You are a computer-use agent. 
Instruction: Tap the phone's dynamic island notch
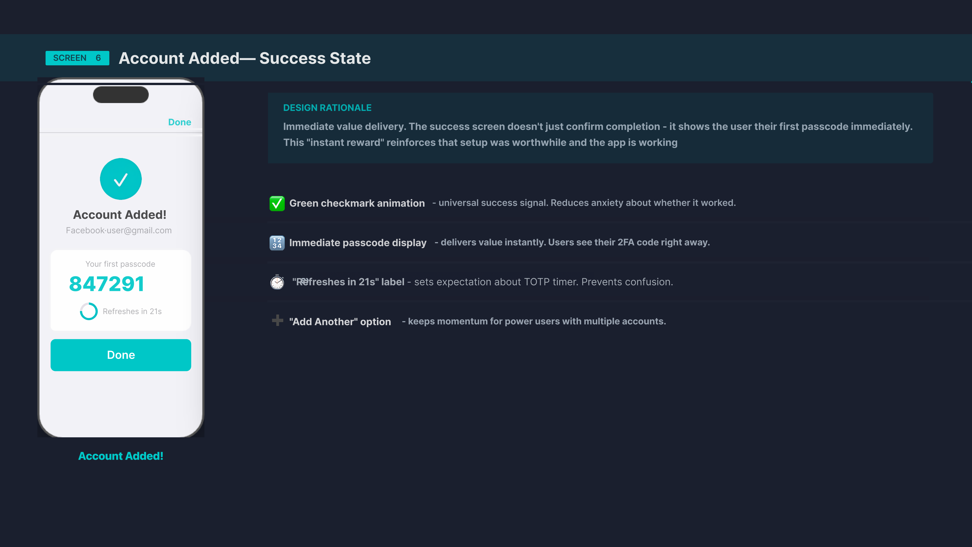pyautogui.click(x=121, y=94)
